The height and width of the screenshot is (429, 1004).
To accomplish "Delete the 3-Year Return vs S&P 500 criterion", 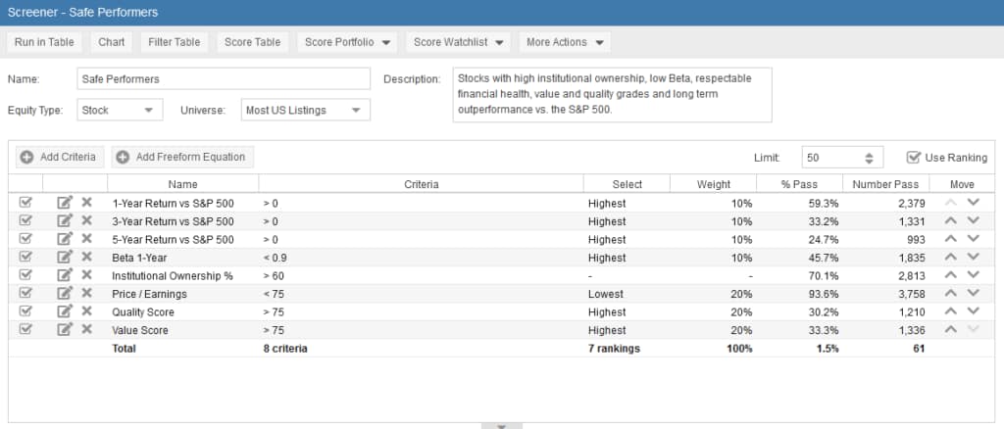I will [87, 220].
